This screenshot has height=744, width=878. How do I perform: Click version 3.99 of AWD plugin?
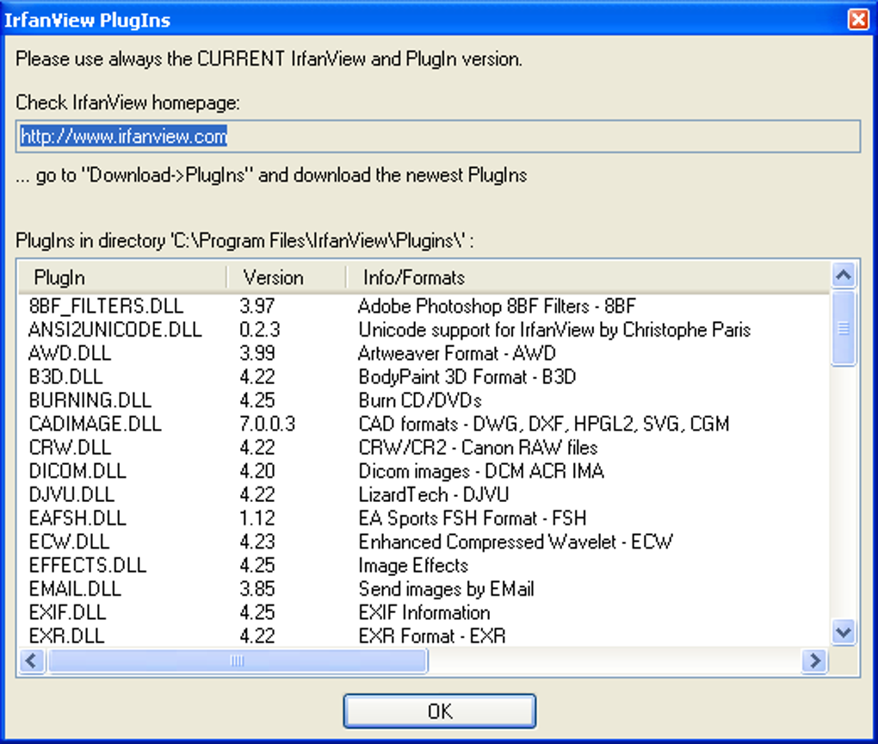[x=257, y=353]
